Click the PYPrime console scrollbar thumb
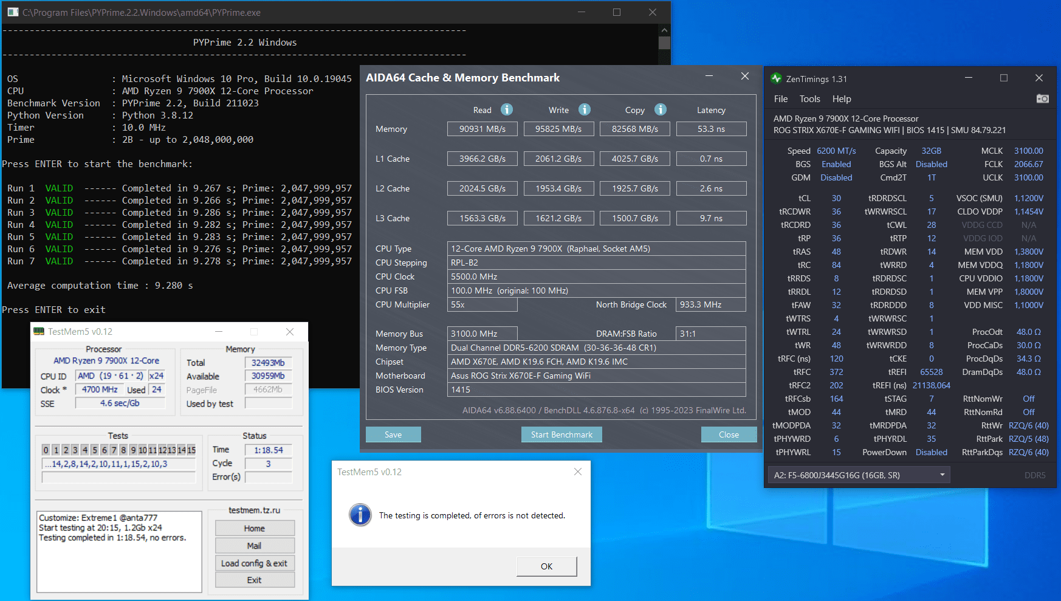 click(664, 43)
